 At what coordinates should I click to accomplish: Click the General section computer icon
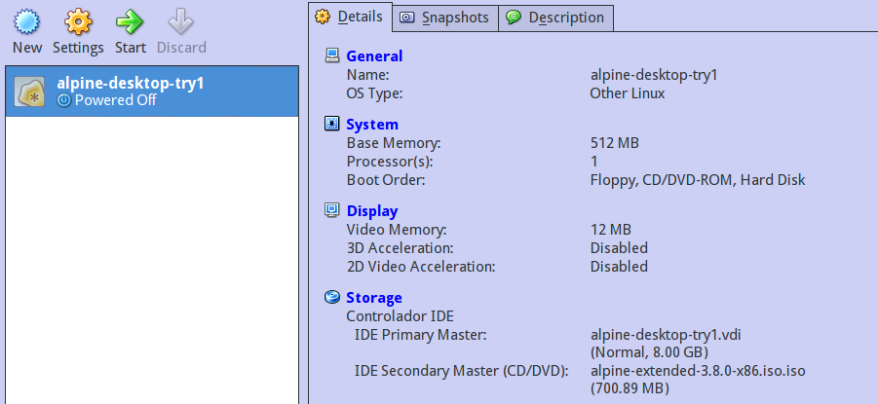[x=332, y=55]
